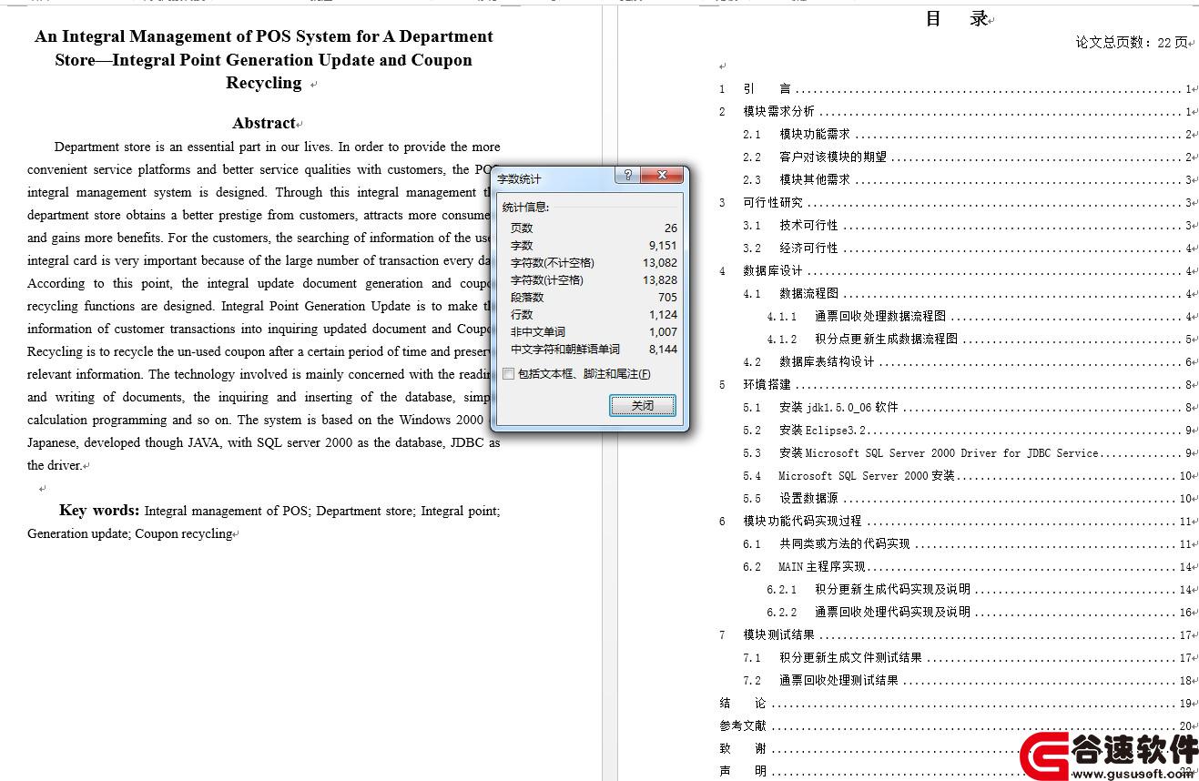
Task: Click the Abstract heading on left page
Action: [264, 124]
